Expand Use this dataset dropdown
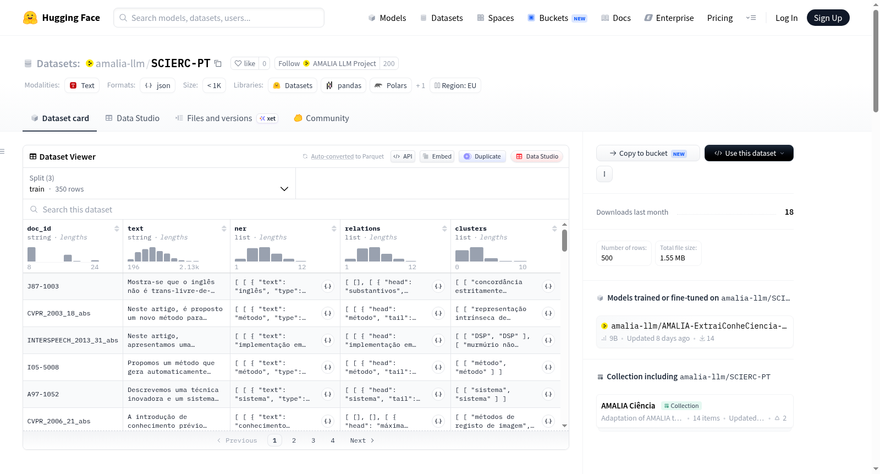The width and height of the screenshot is (880, 474). (x=749, y=153)
